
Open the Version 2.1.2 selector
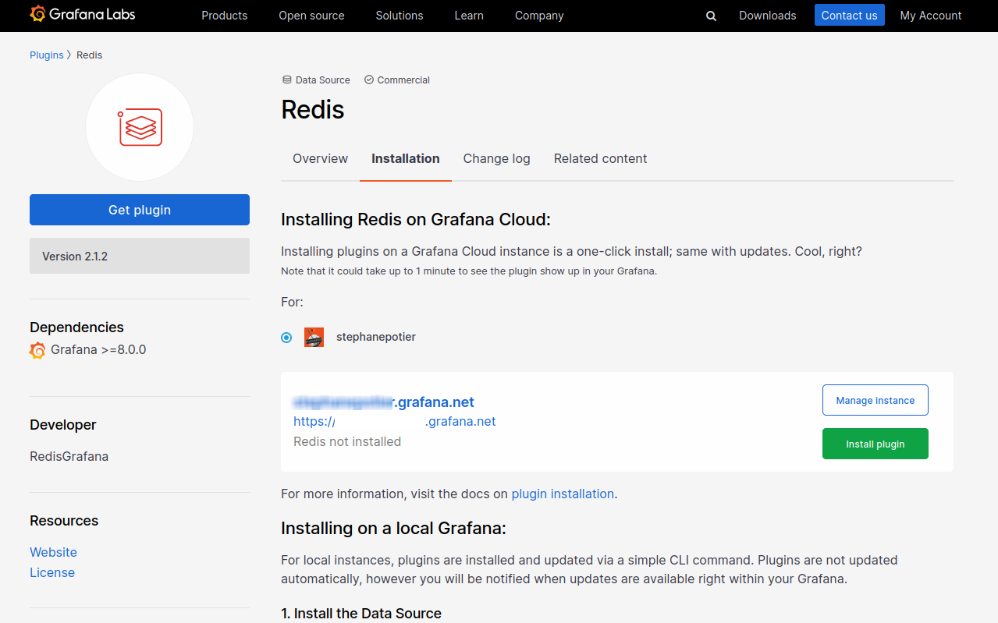(139, 256)
